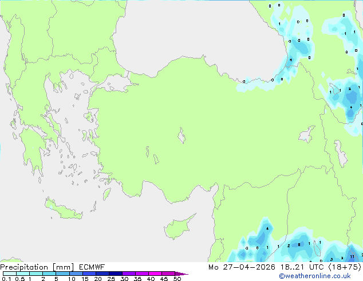
Task: Select the 2–5 mm legend color swatch
Action: pyautogui.click(x=49, y=274)
